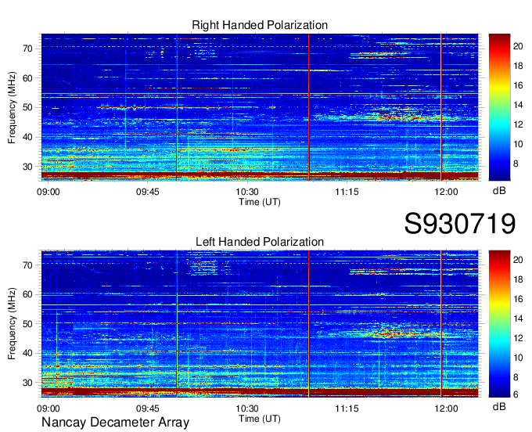Click the 70 MHz tick of Left Handed plot
This screenshot has height=432, width=532.
28,265
